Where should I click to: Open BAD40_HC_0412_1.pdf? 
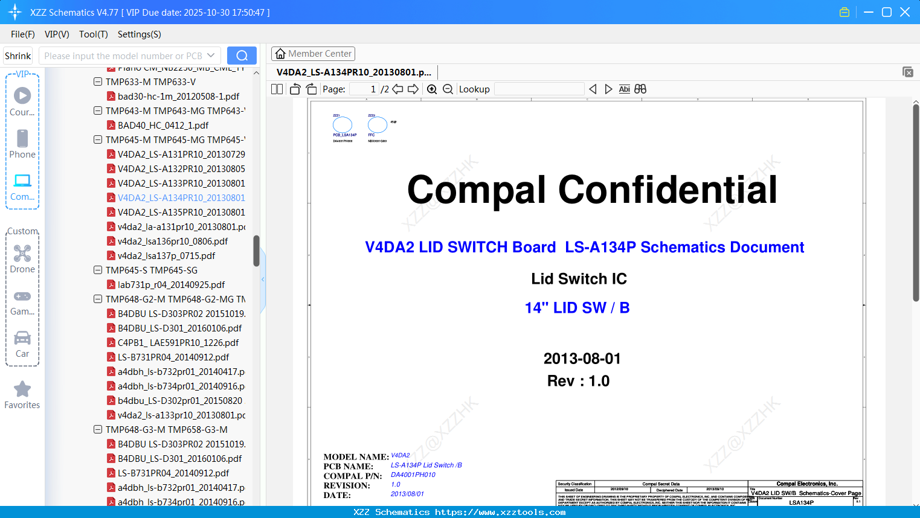pos(163,125)
